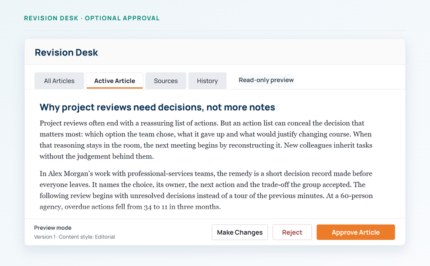Click 'REVISION DESK · OPTIONAL APPROVAL' header text
The image size is (430, 266).
(x=92, y=18)
